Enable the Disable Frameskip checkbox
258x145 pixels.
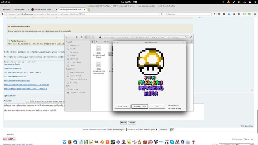pos(167,108)
